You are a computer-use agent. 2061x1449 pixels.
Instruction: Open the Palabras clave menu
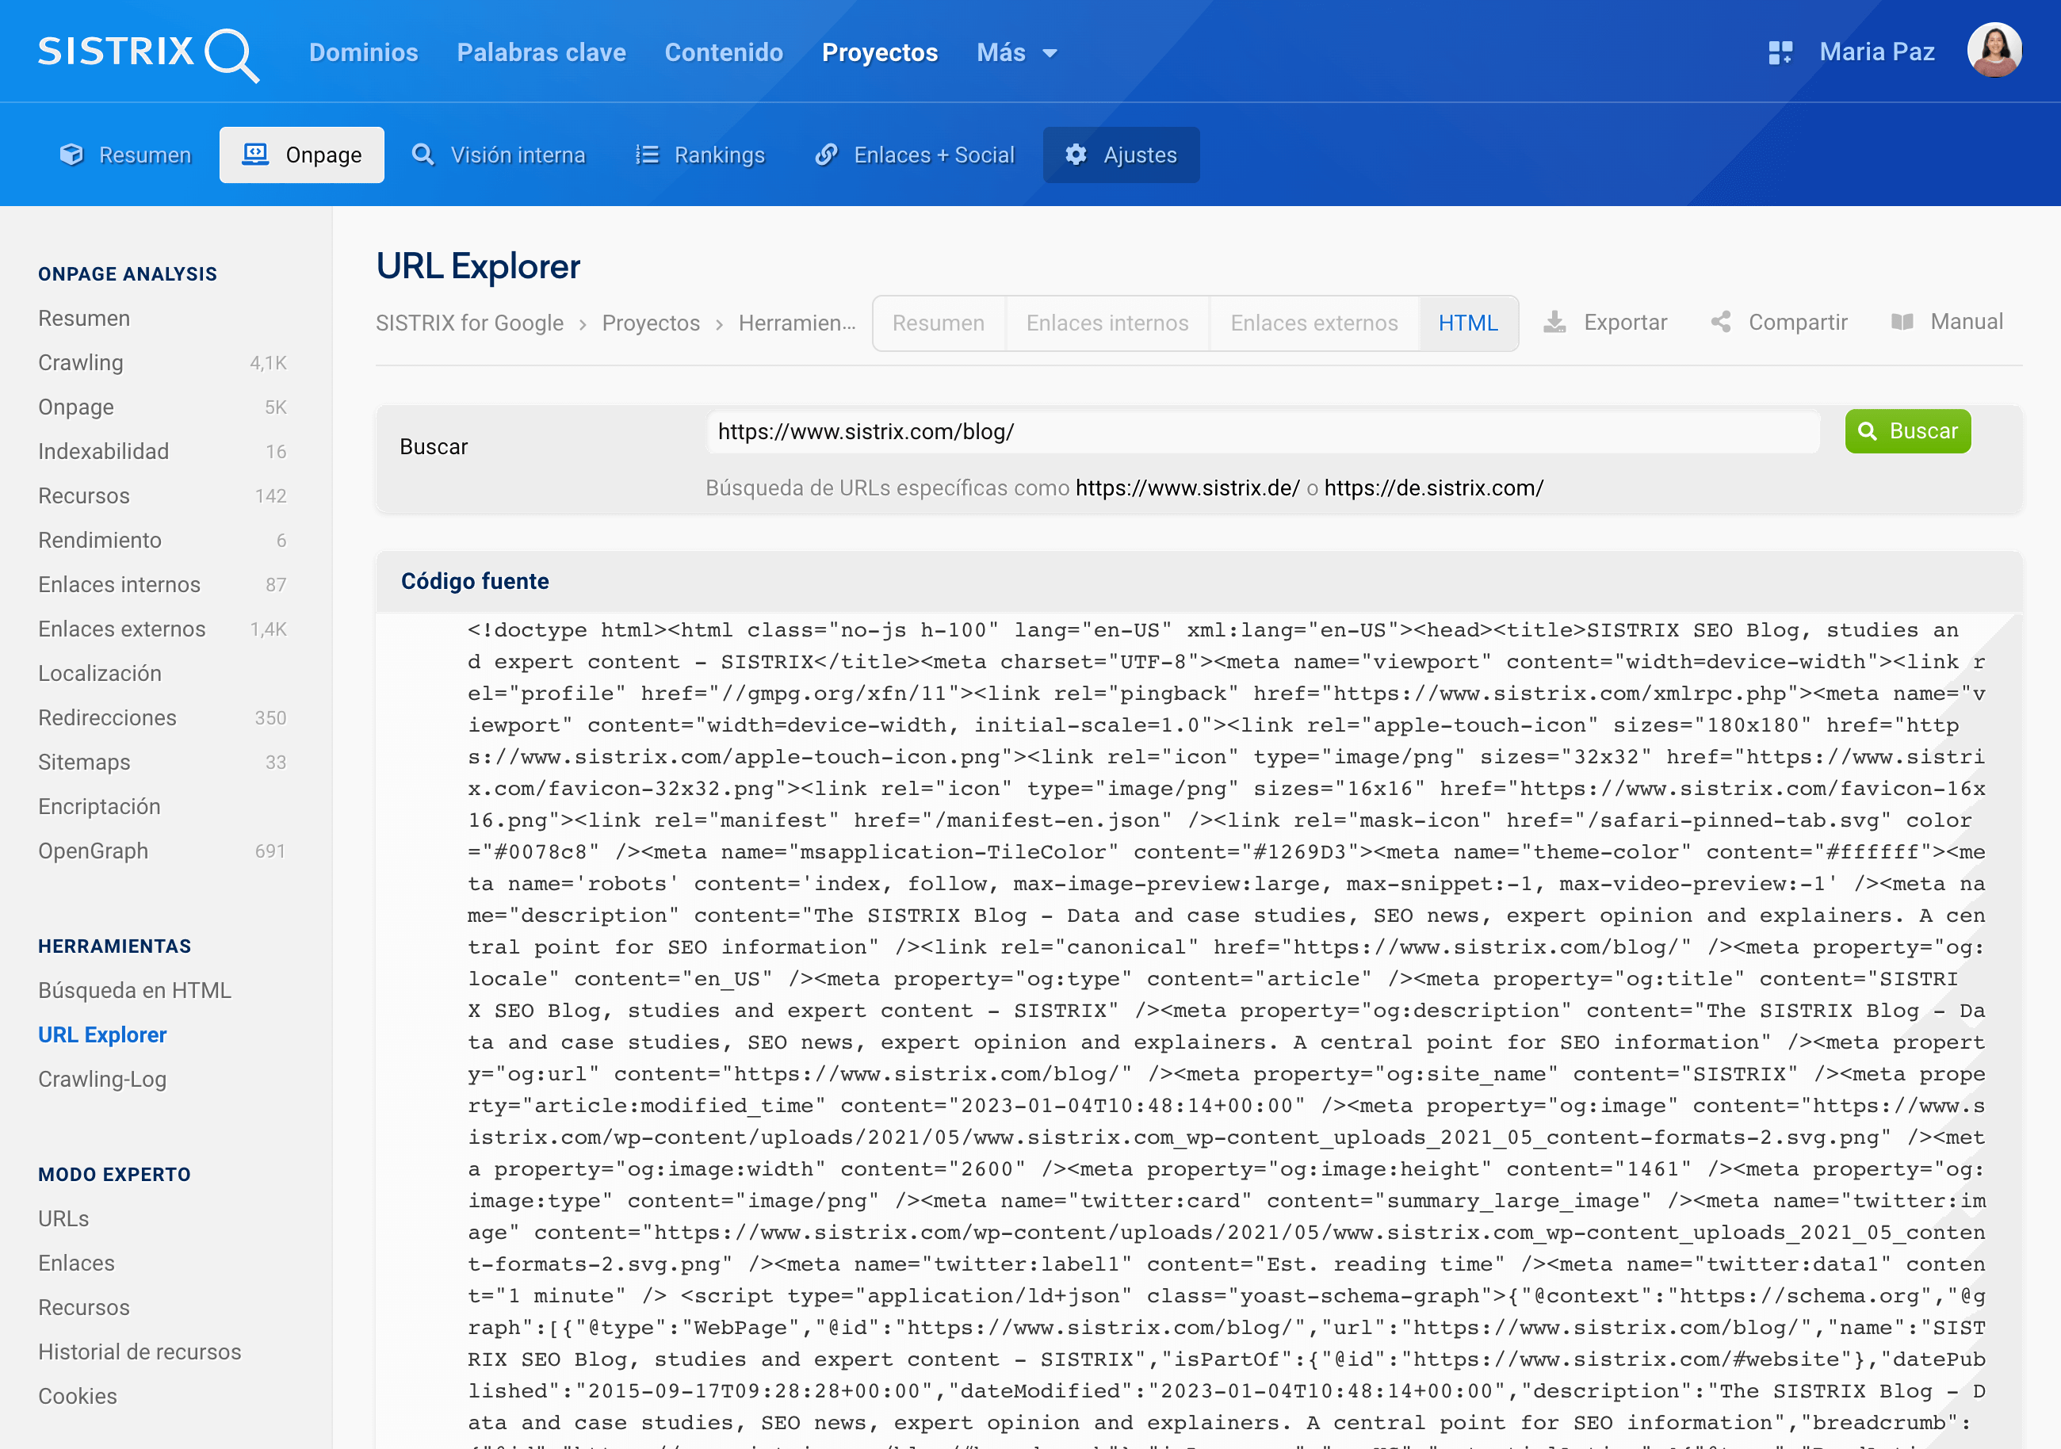[x=541, y=53]
